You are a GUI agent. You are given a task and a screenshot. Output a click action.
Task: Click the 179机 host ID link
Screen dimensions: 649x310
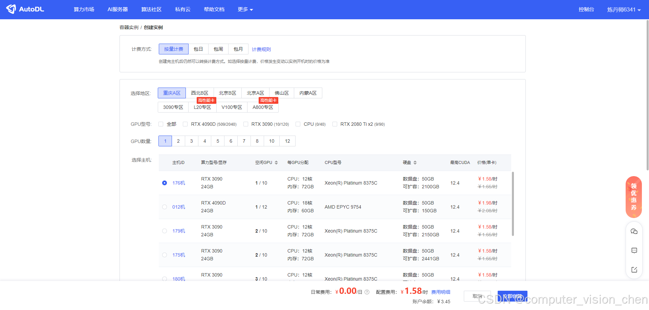click(x=179, y=231)
